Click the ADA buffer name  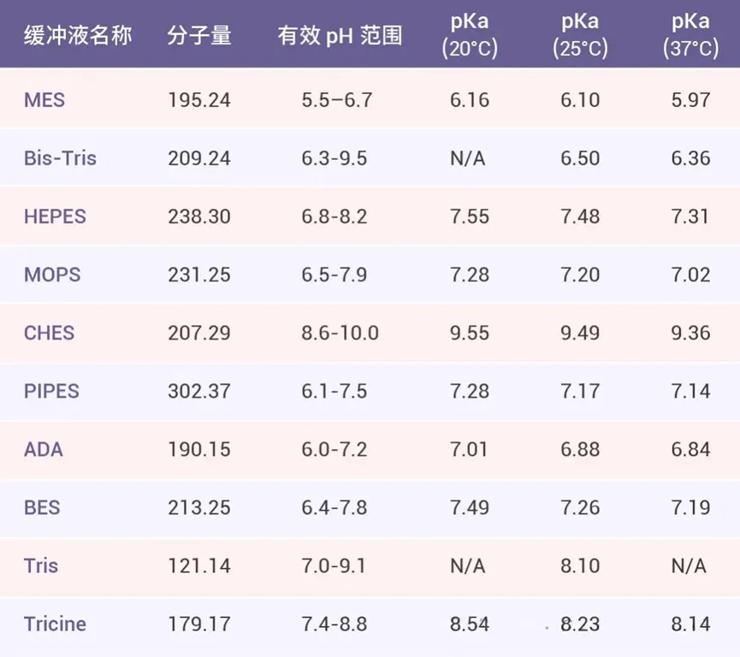click(x=43, y=449)
